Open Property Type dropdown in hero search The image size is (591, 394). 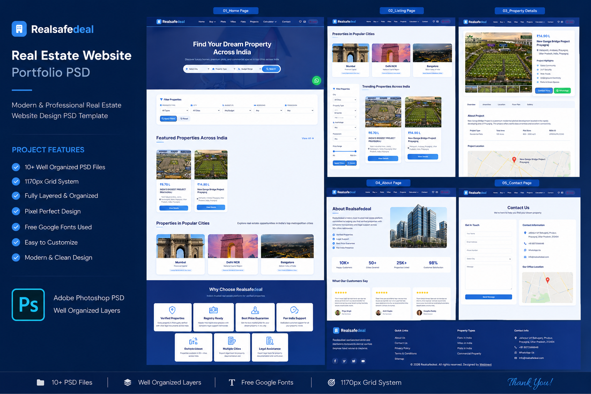(x=224, y=69)
